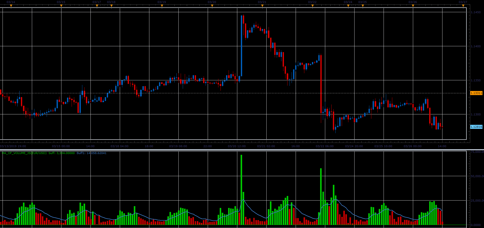The image size is (484, 228).
Task: Click the 03/25 10:00 time axis label
Action: [x=383, y=146]
